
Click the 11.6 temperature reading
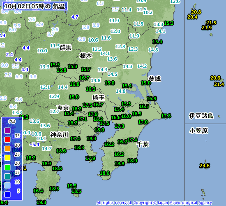tap(106, 38)
